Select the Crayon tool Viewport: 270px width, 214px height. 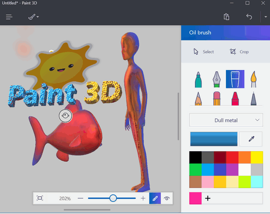tap(235, 99)
